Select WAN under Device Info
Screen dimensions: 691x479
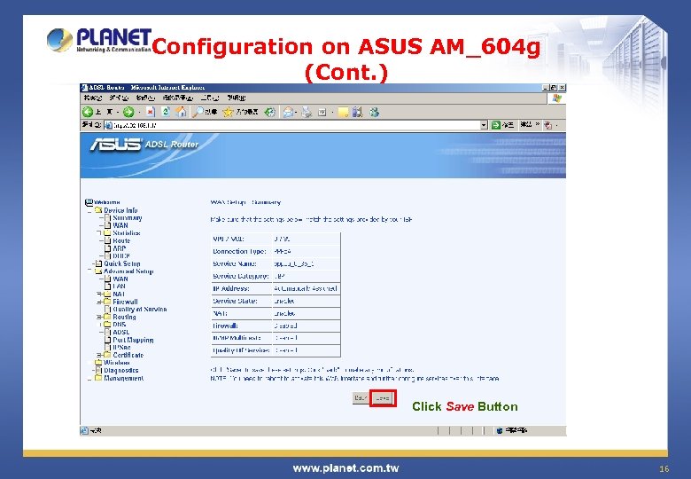[x=120, y=225]
